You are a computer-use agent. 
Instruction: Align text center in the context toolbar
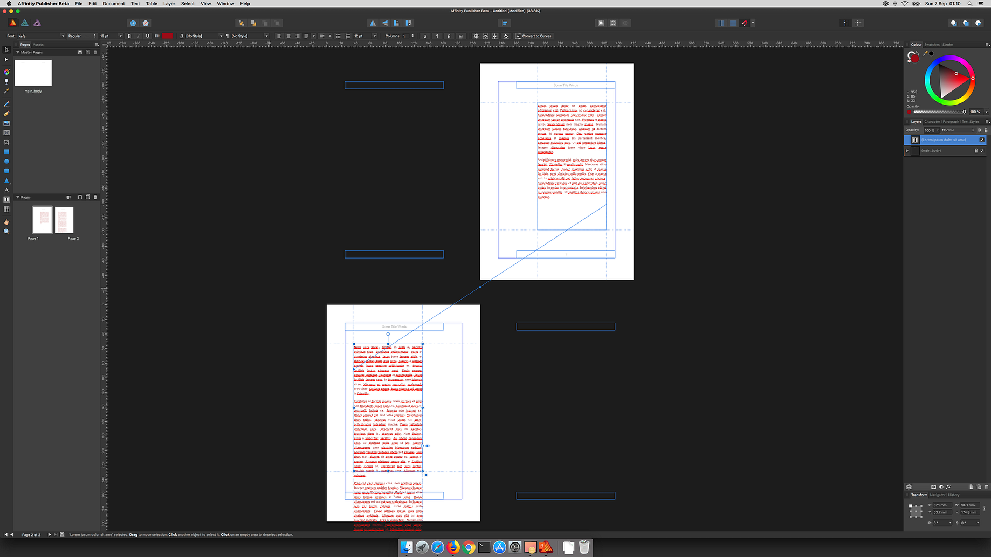[x=288, y=36]
